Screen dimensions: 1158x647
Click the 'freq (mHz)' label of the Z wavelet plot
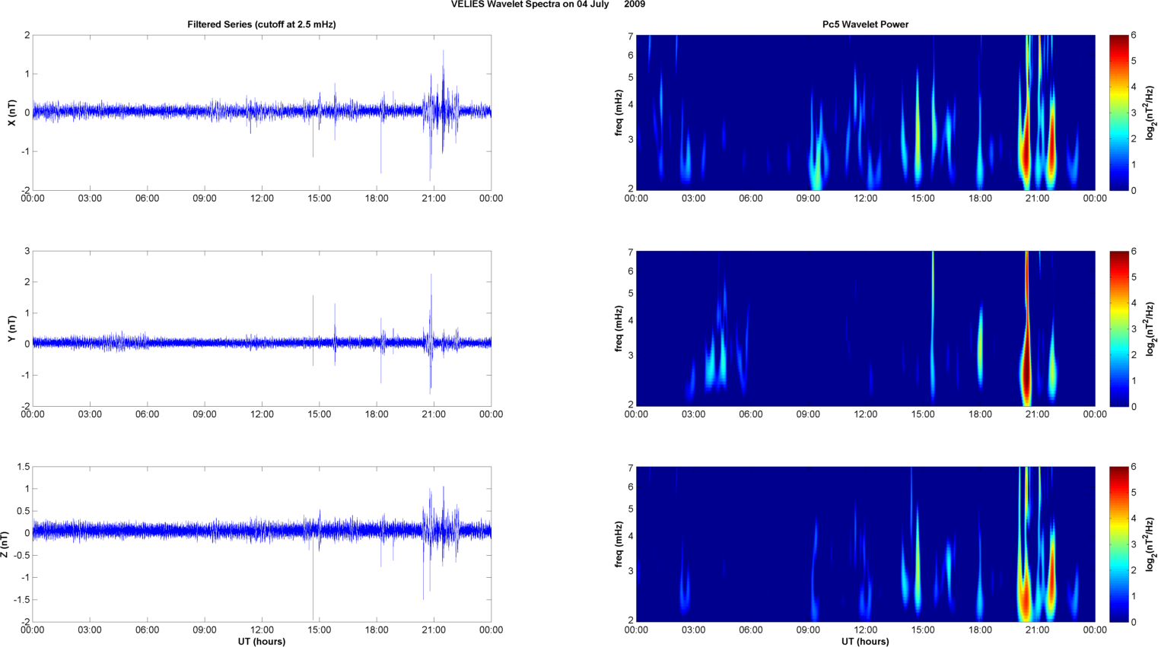619,544
